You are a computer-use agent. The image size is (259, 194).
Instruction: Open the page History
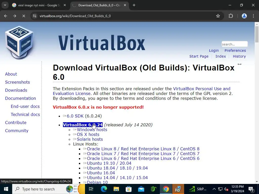(x=239, y=56)
